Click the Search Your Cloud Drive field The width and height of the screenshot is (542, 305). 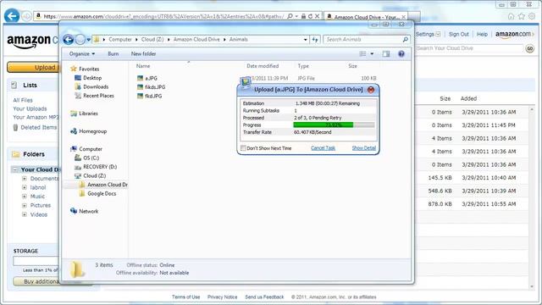[469, 48]
